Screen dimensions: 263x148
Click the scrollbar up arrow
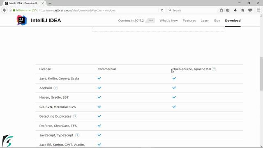[261, 16]
